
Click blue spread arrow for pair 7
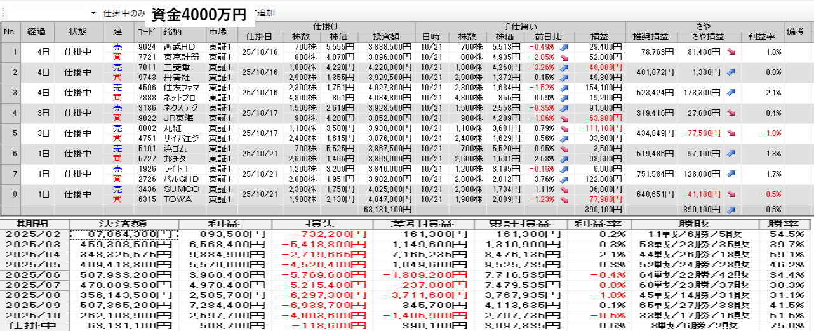pyautogui.click(x=731, y=173)
